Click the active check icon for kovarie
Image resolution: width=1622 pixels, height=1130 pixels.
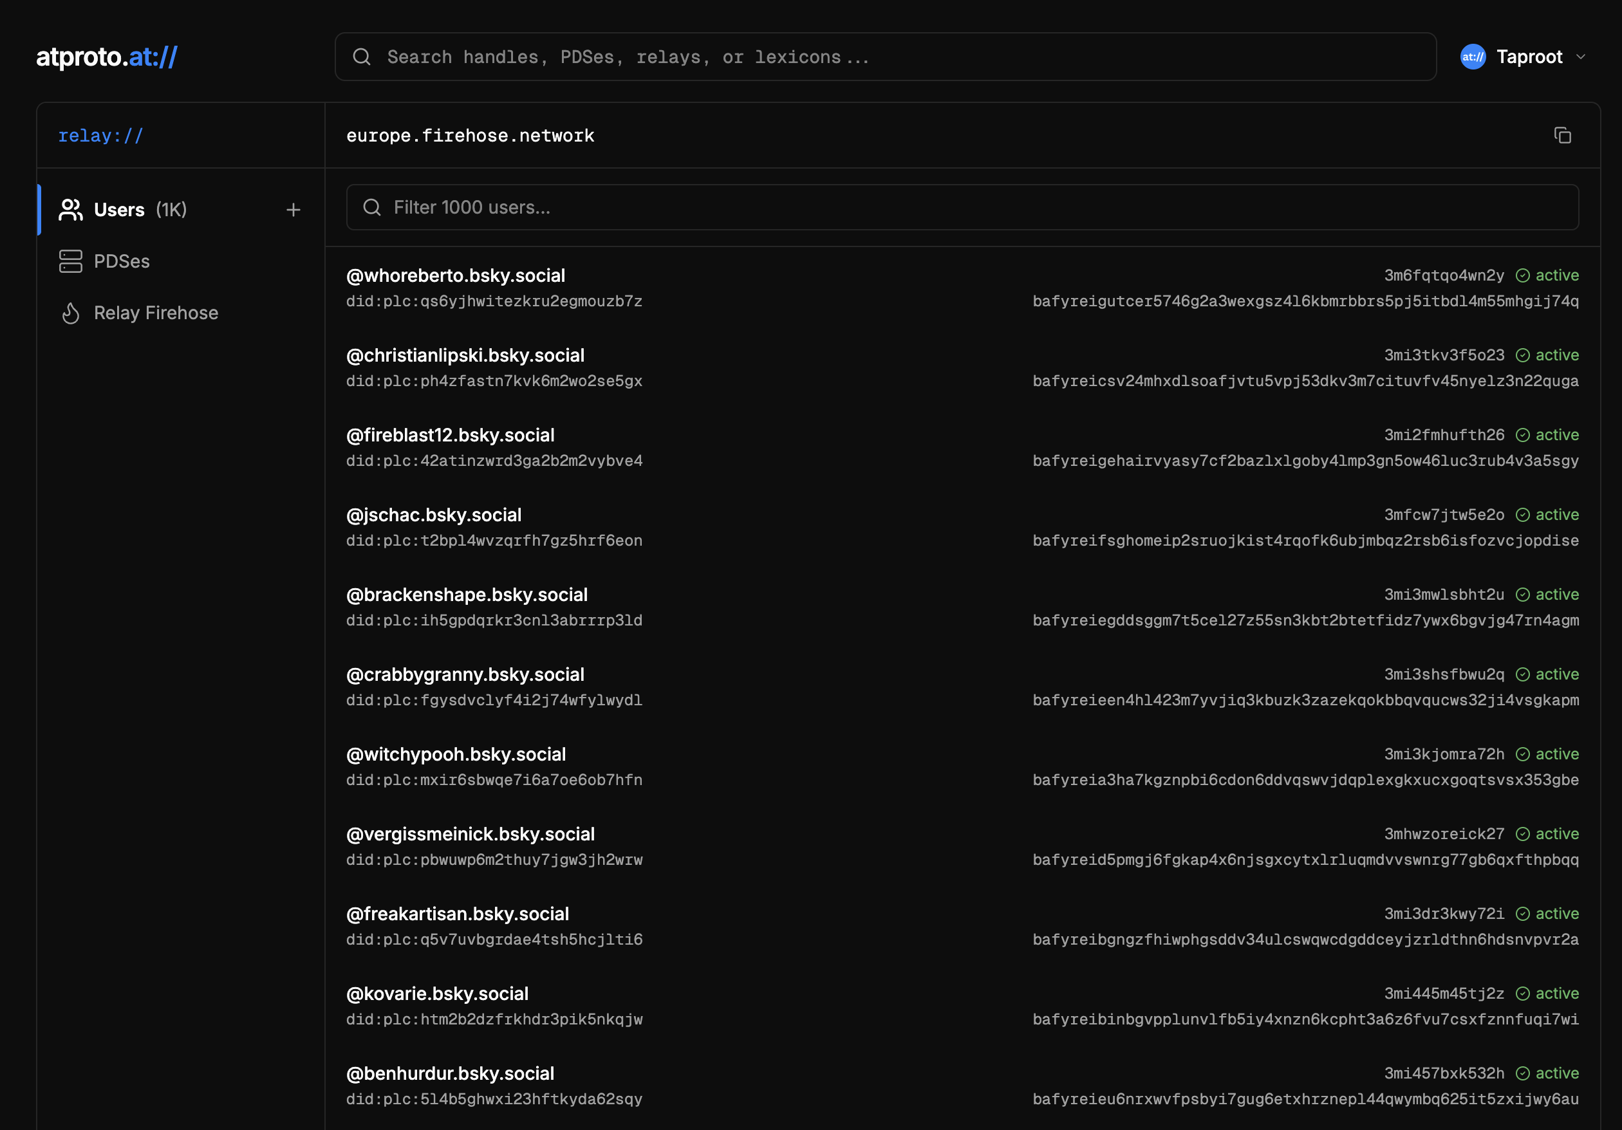tap(1523, 994)
